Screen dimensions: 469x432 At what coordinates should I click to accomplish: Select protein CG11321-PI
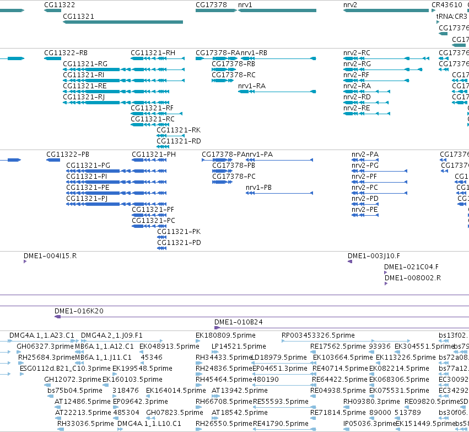(116, 182)
